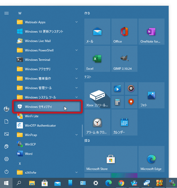The width and height of the screenshot is (177, 188).
Task: Click the テスト tile group title
Action: pos(88,77)
